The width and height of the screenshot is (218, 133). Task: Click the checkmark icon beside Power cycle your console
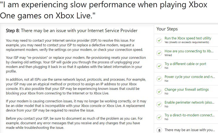pos(159,79)
